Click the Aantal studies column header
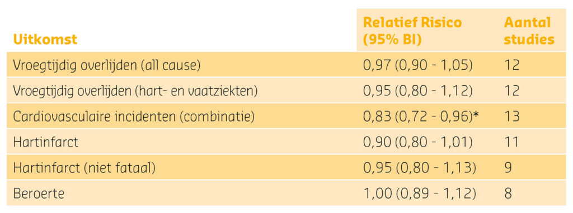Viewport: 573px width, 213px height. [529, 31]
